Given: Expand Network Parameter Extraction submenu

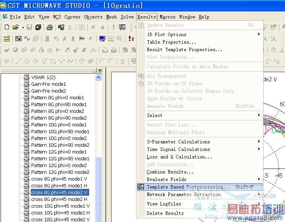Looking at the screenshot, I should coord(200,194).
